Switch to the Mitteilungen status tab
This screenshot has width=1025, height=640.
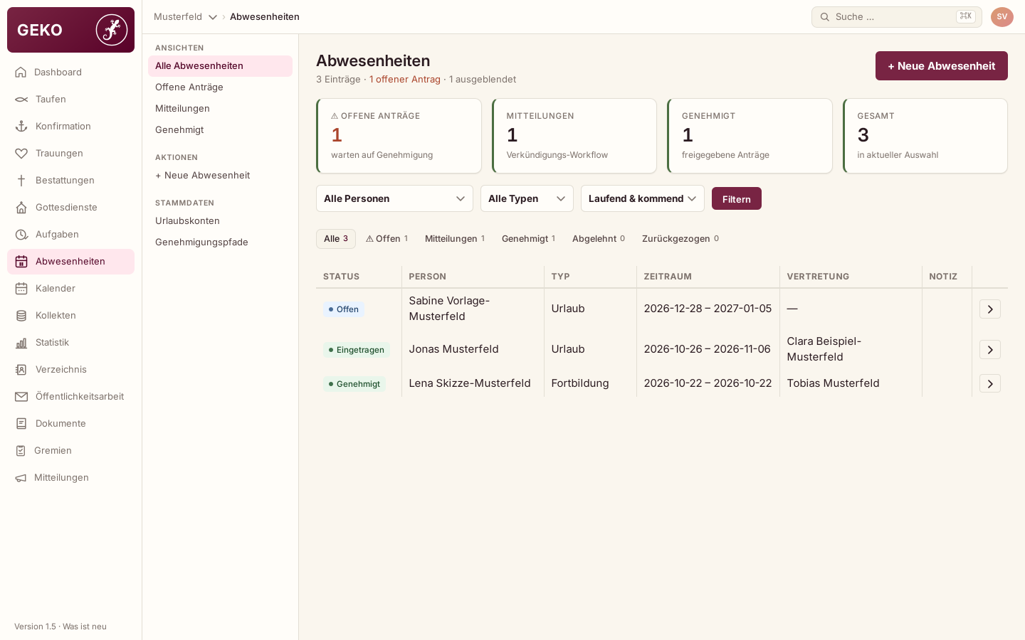(x=455, y=239)
